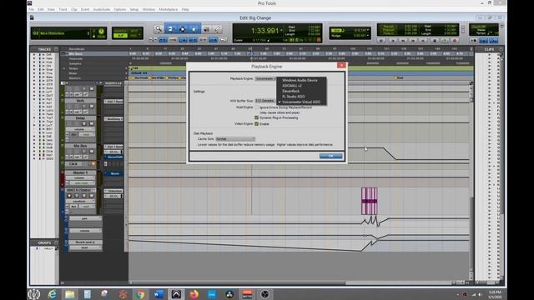
Task: Click the horizontal scrollbar of the edit window
Action: 238,282
